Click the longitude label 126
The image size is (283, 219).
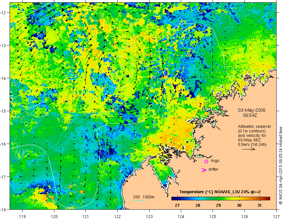click(x=244, y=216)
